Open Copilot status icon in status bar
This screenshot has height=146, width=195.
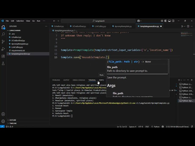[x=163, y=127]
